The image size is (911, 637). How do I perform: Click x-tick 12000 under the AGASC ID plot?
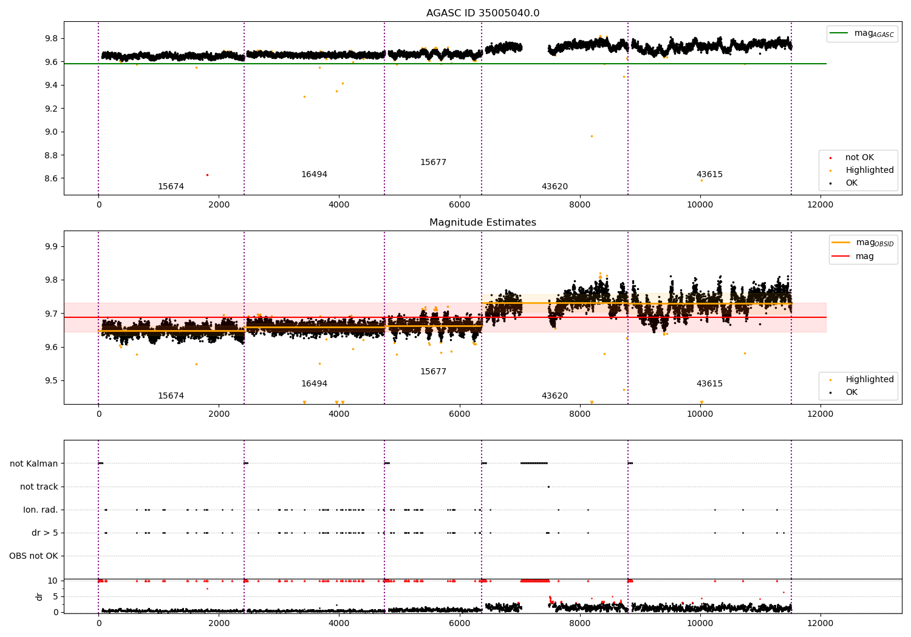(x=821, y=205)
